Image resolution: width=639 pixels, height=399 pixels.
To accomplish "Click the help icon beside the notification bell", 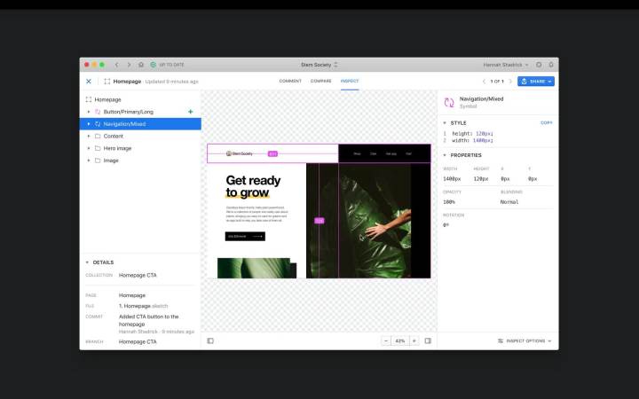I will tap(539, 65).
